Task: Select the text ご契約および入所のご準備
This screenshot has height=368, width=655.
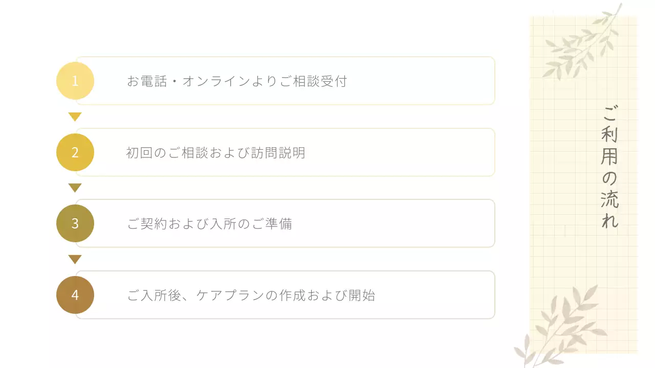Action: click(209, 224)
